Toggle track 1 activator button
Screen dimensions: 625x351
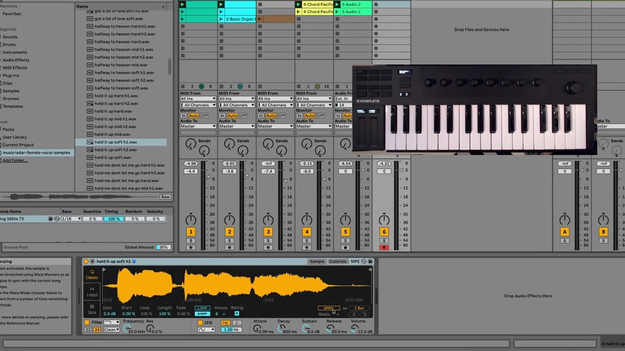191,232
